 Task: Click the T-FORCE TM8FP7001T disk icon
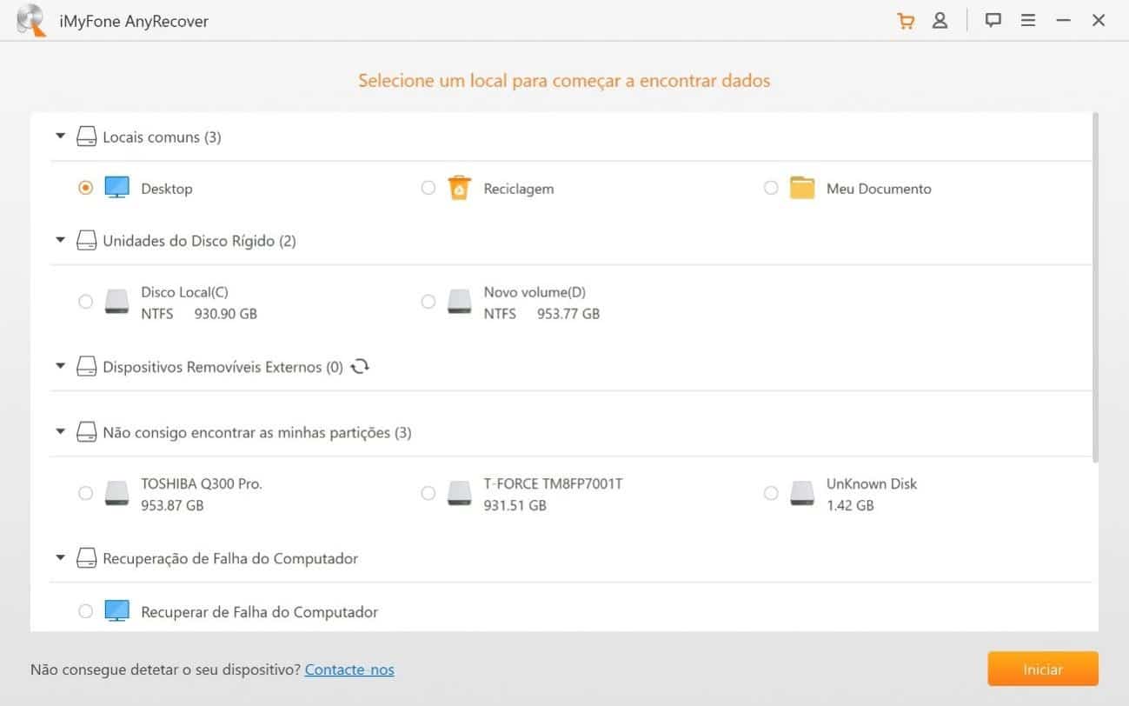(x=460, y=493)
